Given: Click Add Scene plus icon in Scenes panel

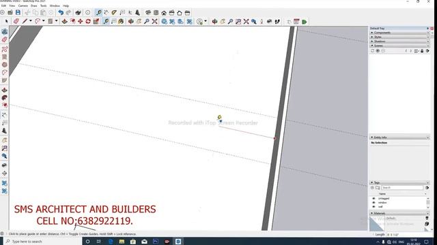Looking at the screenshot, I should click(x=378, y=51).
